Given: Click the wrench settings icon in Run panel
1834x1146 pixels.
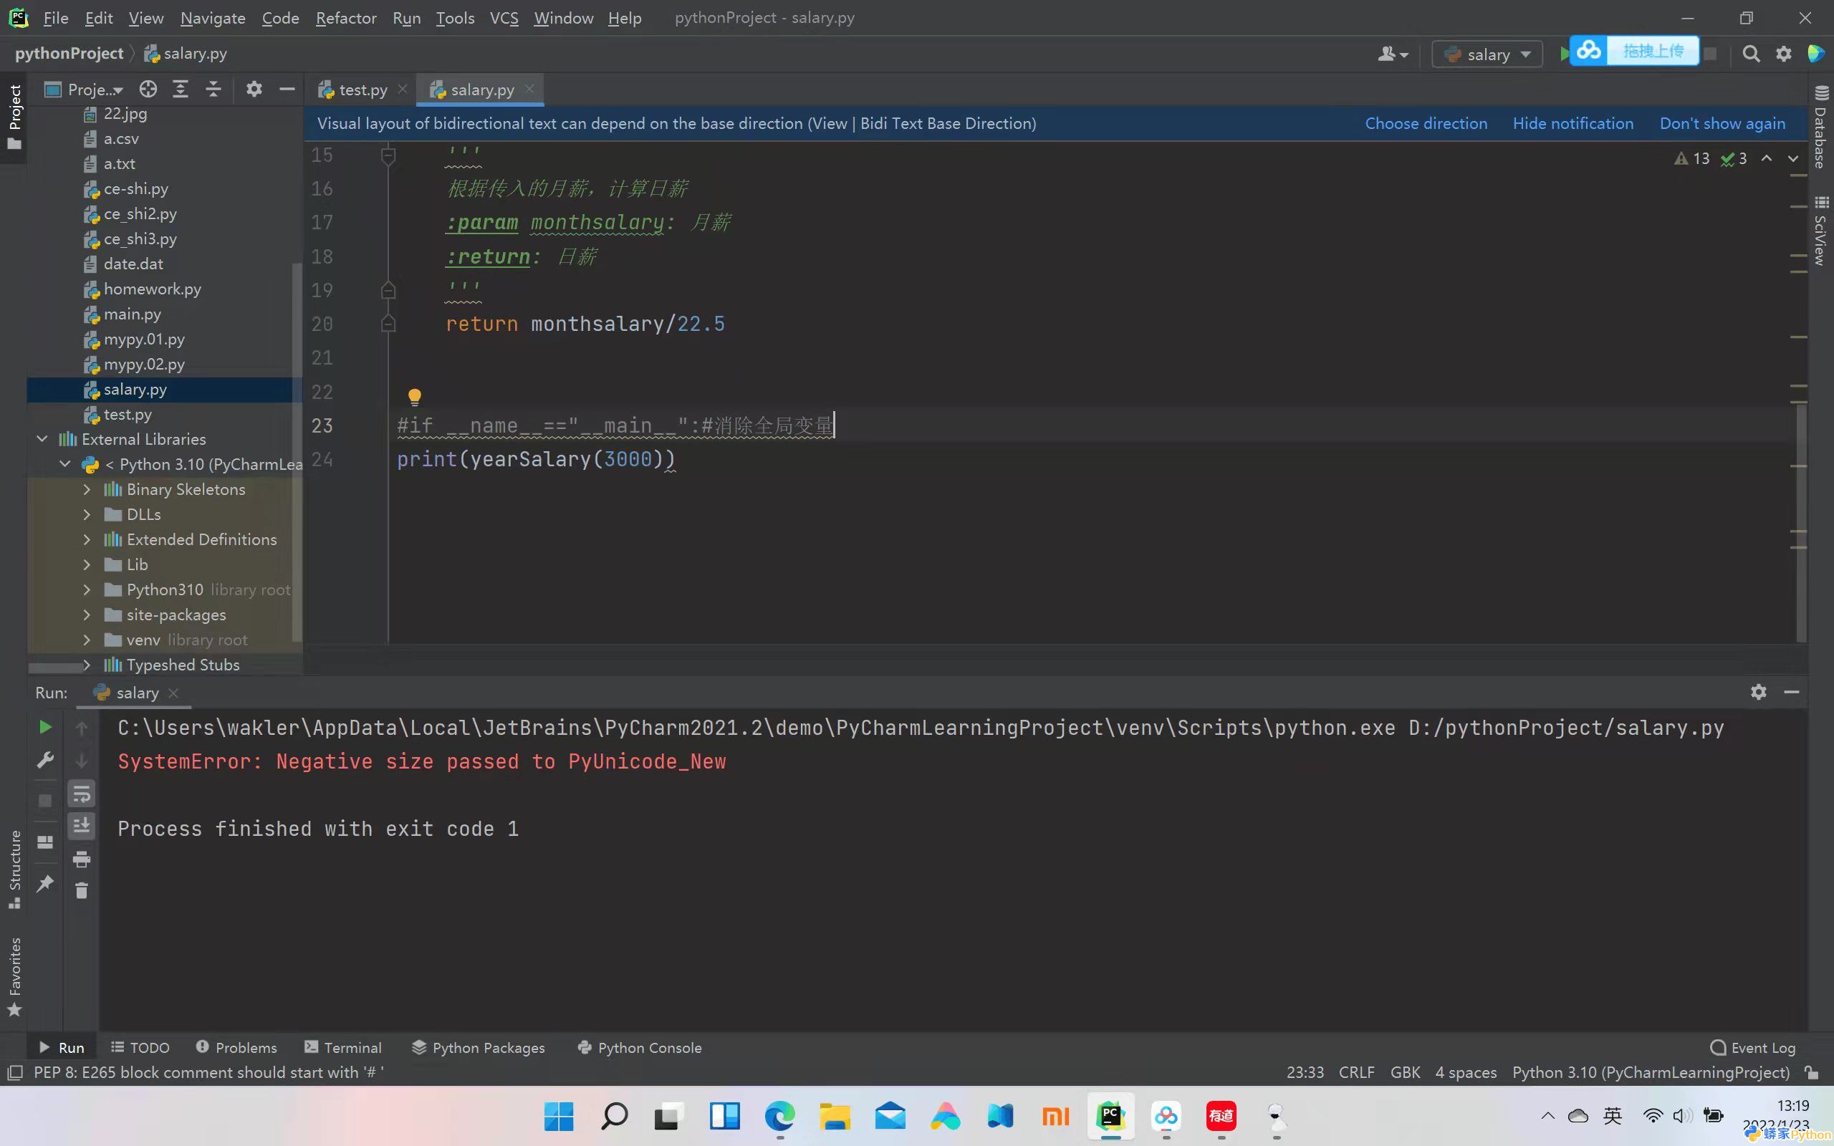Looking at the screenshot, I should click(44, 759).
